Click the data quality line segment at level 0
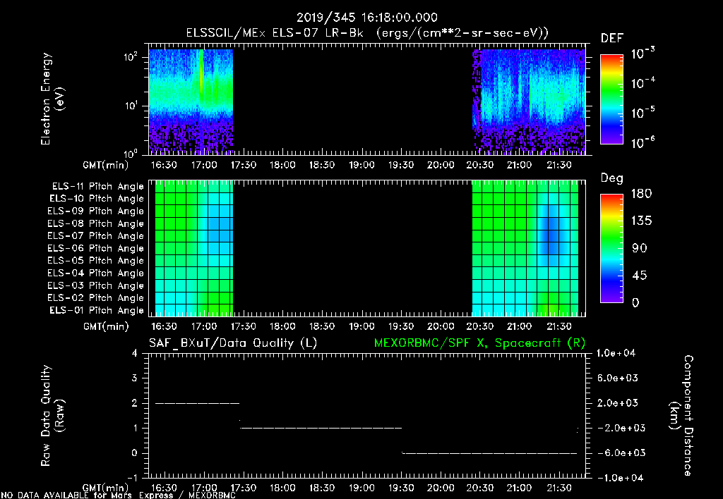The image size is (723, 499). coord(490,453)
